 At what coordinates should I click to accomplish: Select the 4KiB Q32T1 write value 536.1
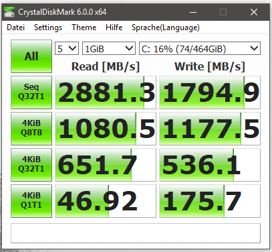tap(210, 165)
